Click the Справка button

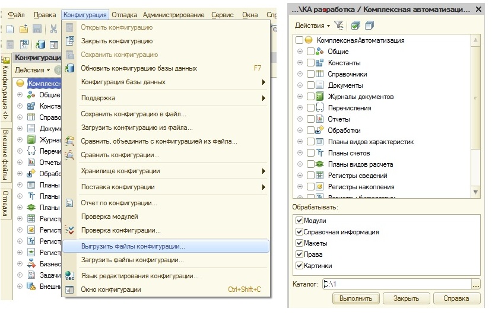click(456, 298)
